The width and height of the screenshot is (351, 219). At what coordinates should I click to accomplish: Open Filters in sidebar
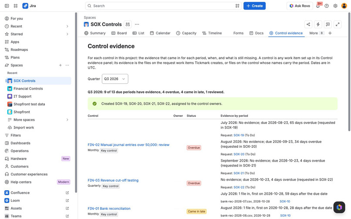(x=38, y=136)
